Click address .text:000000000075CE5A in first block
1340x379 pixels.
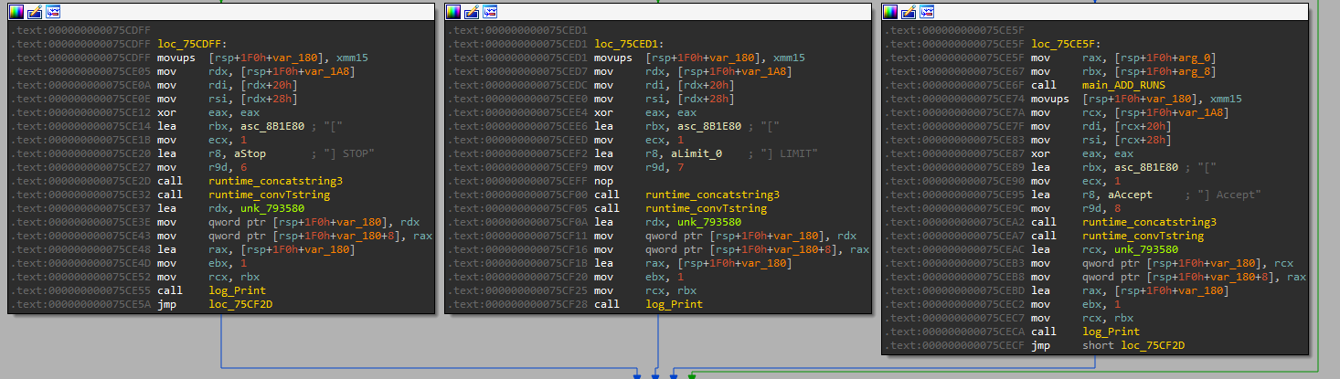pos(79,304)
